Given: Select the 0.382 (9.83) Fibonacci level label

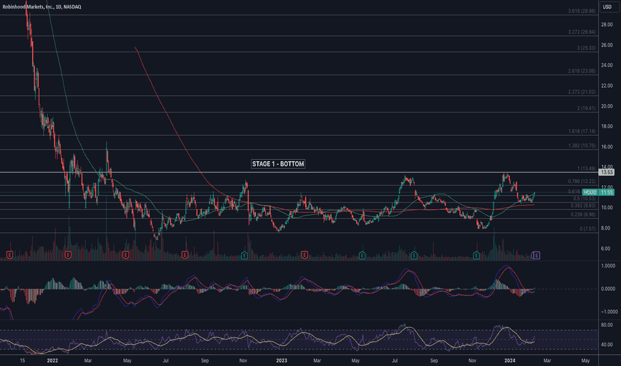Looking at the screenshot, I should pyautogui.click(x=582, y=206).
